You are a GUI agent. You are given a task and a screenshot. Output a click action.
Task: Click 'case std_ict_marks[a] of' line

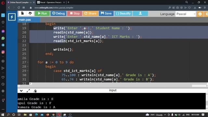(78, 71)
